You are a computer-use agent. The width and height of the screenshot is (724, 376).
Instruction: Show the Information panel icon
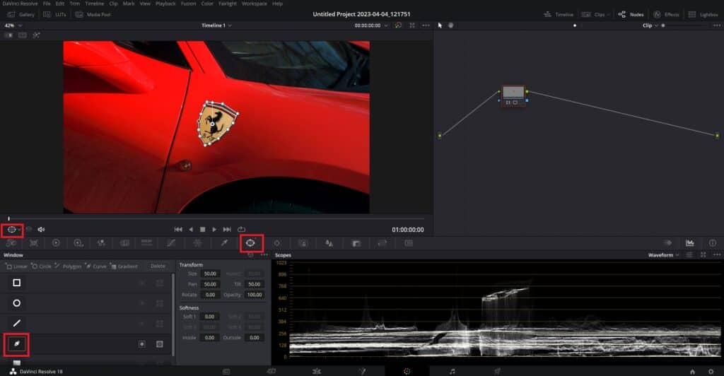tap(713, 242)
